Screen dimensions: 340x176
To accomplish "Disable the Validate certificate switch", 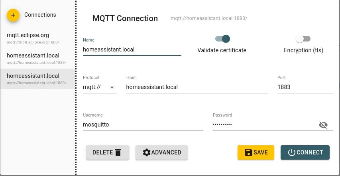I will point(222,39).
